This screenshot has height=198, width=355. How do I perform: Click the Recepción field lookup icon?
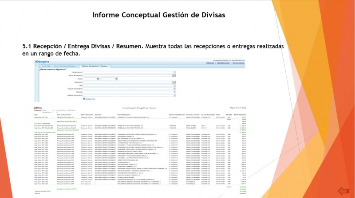point(174,82)
